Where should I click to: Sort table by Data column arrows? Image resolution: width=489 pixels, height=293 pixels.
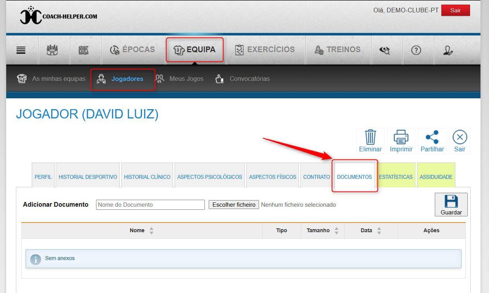(x=379, y=231)
